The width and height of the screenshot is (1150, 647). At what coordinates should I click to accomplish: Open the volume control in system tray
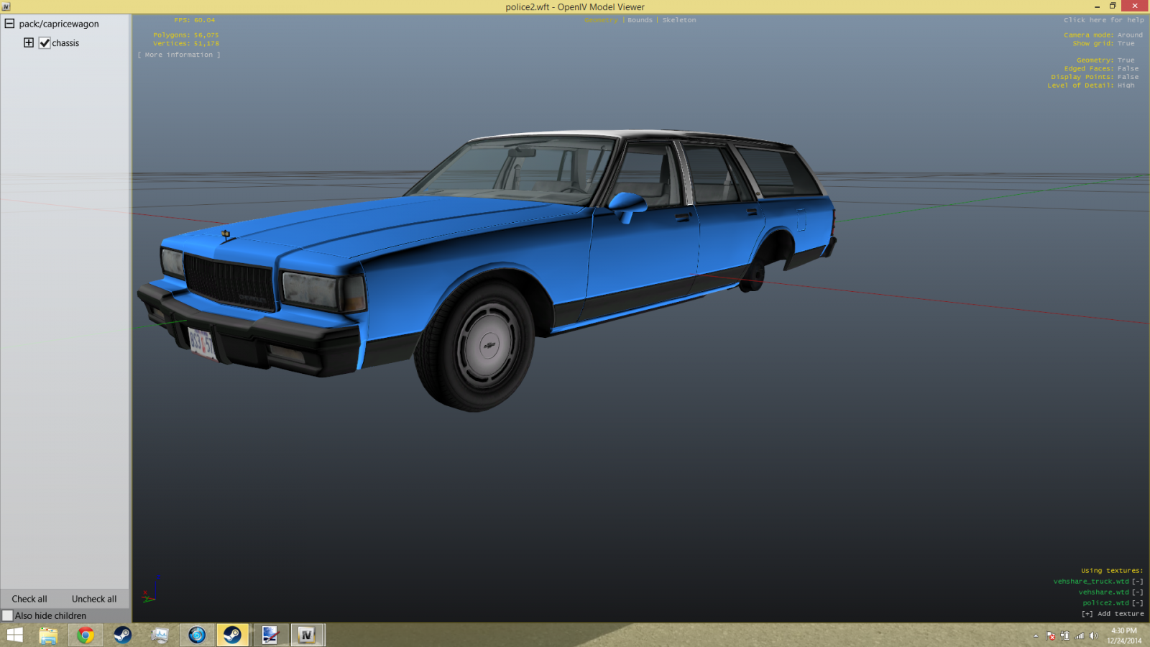click(x=1093, y=635)
